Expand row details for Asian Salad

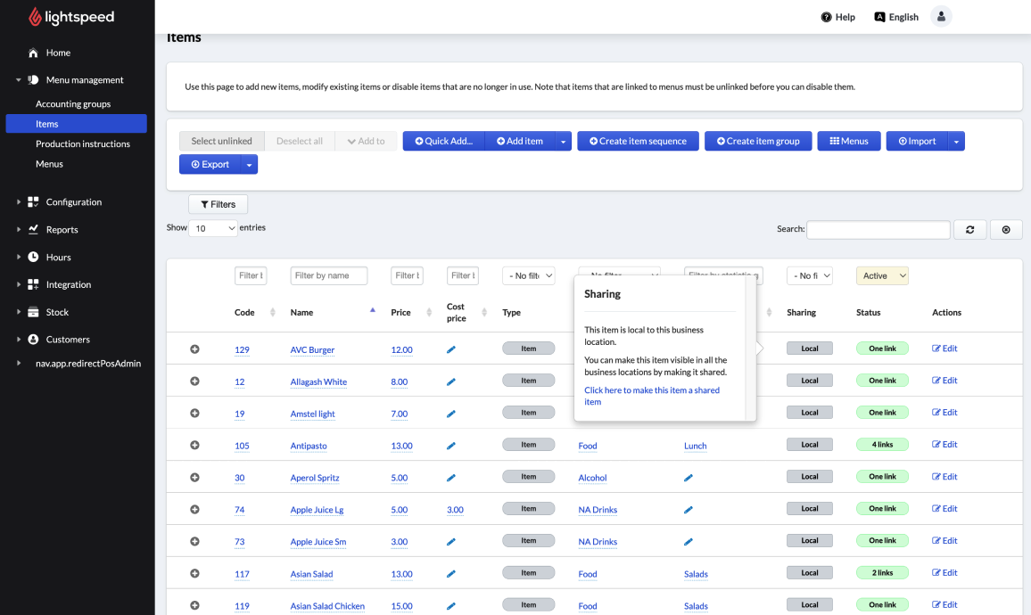point(194,573)
